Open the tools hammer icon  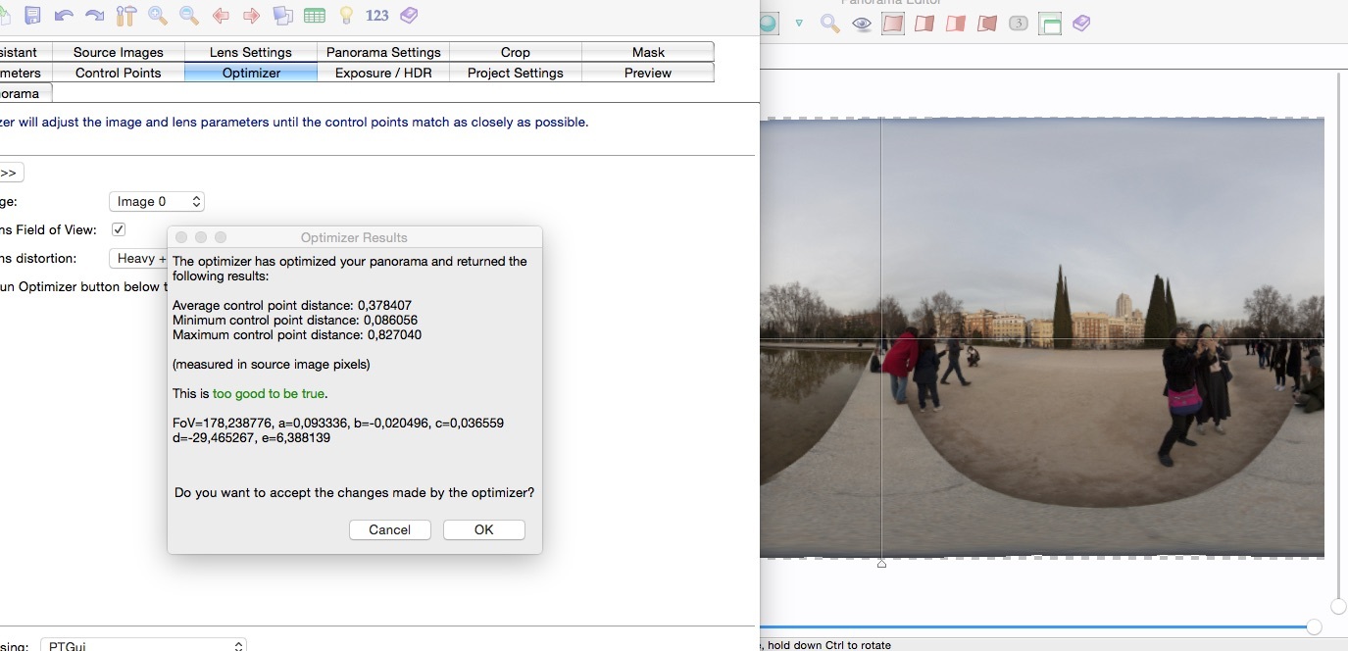[x=125, y=15]
